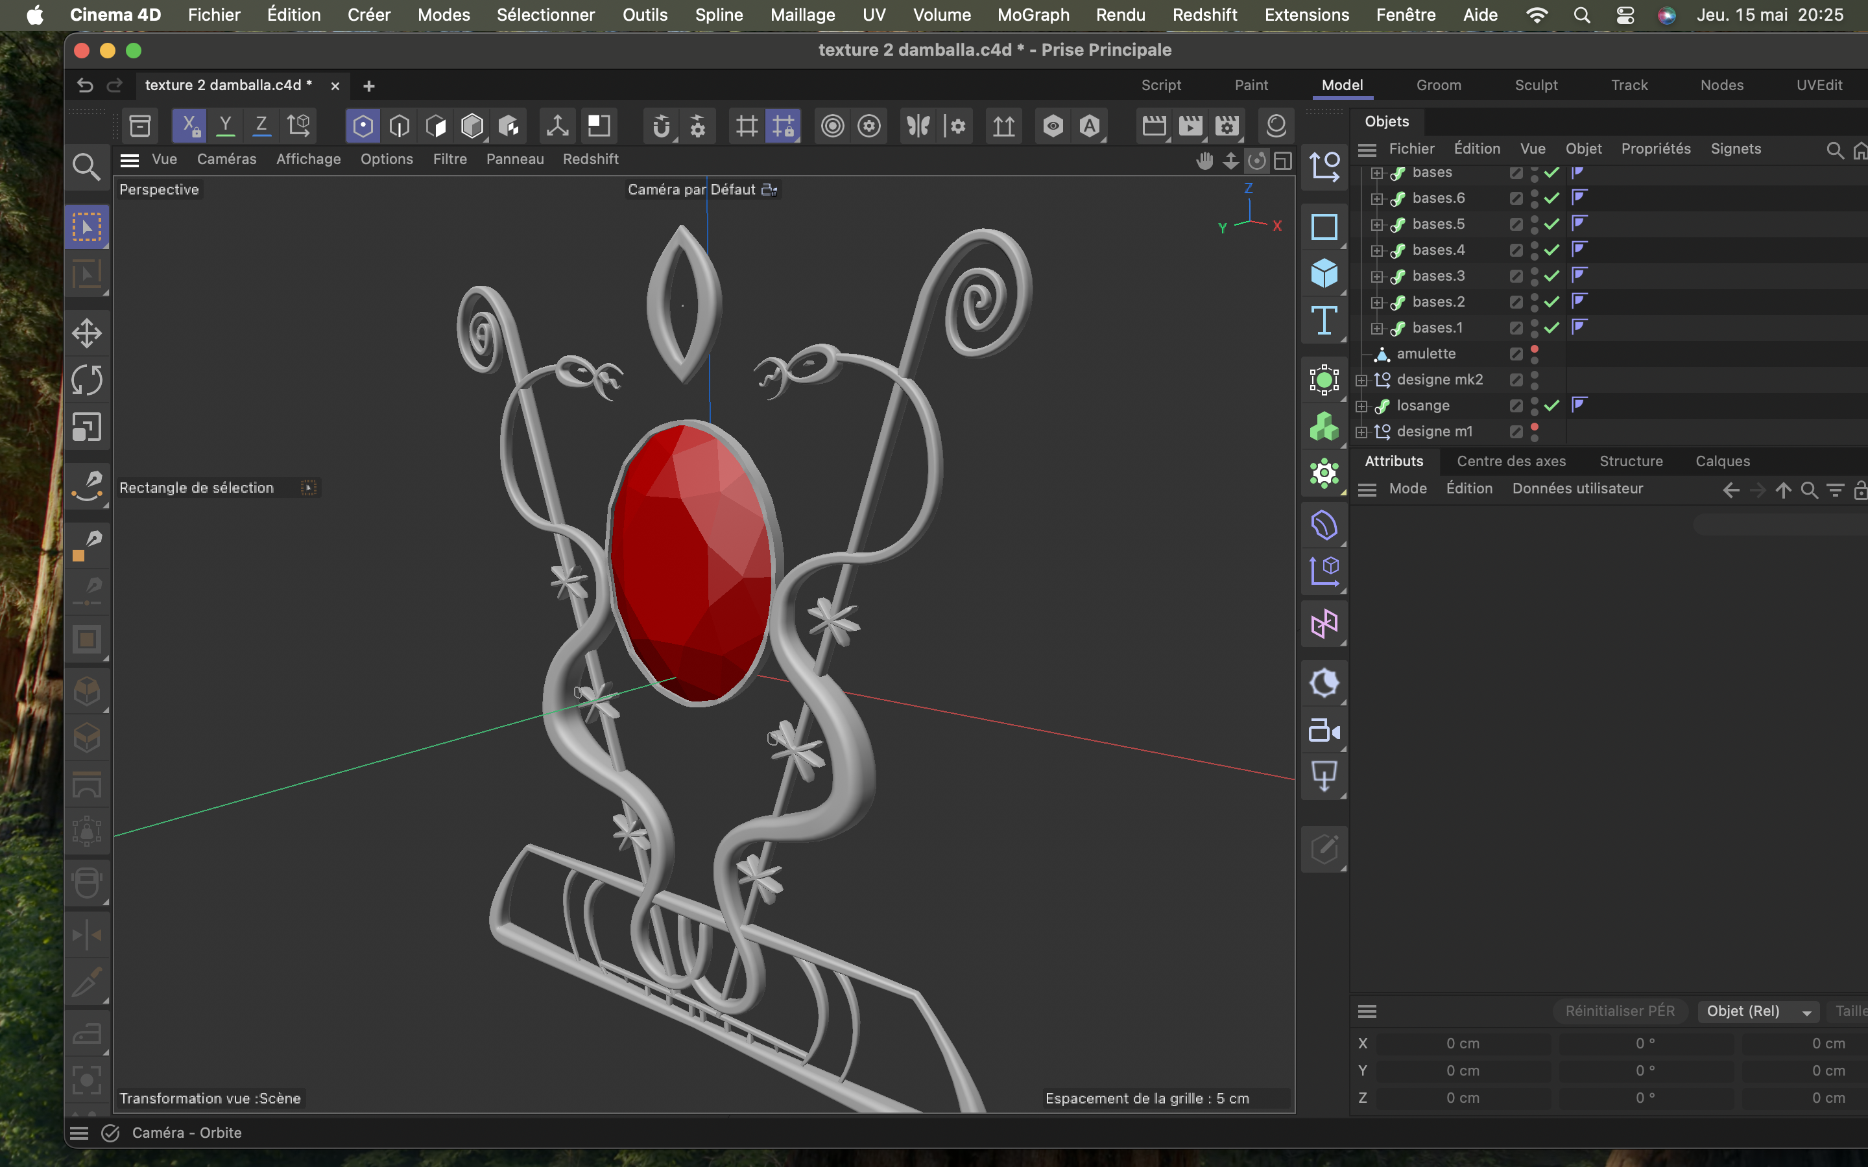
Task: Select the Rectangle selection tool
Action: [86, 228]
